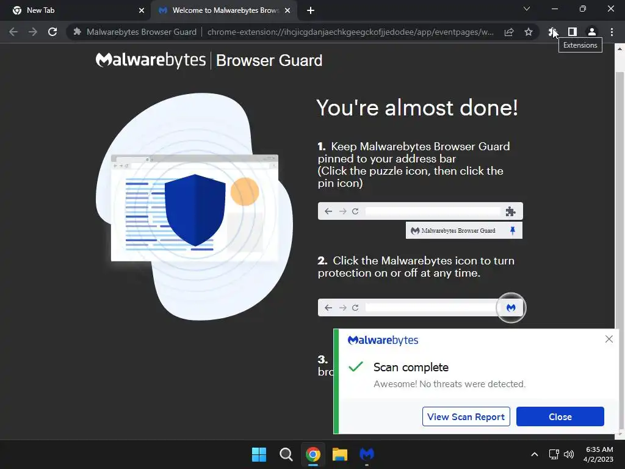
Task: Click the network status icon in tray
Action: point(554,454)
